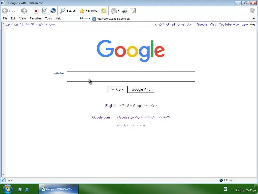Refresh the page using toolbar icon
This screenshot has width=258, height=194.
[x=45, y=11]
